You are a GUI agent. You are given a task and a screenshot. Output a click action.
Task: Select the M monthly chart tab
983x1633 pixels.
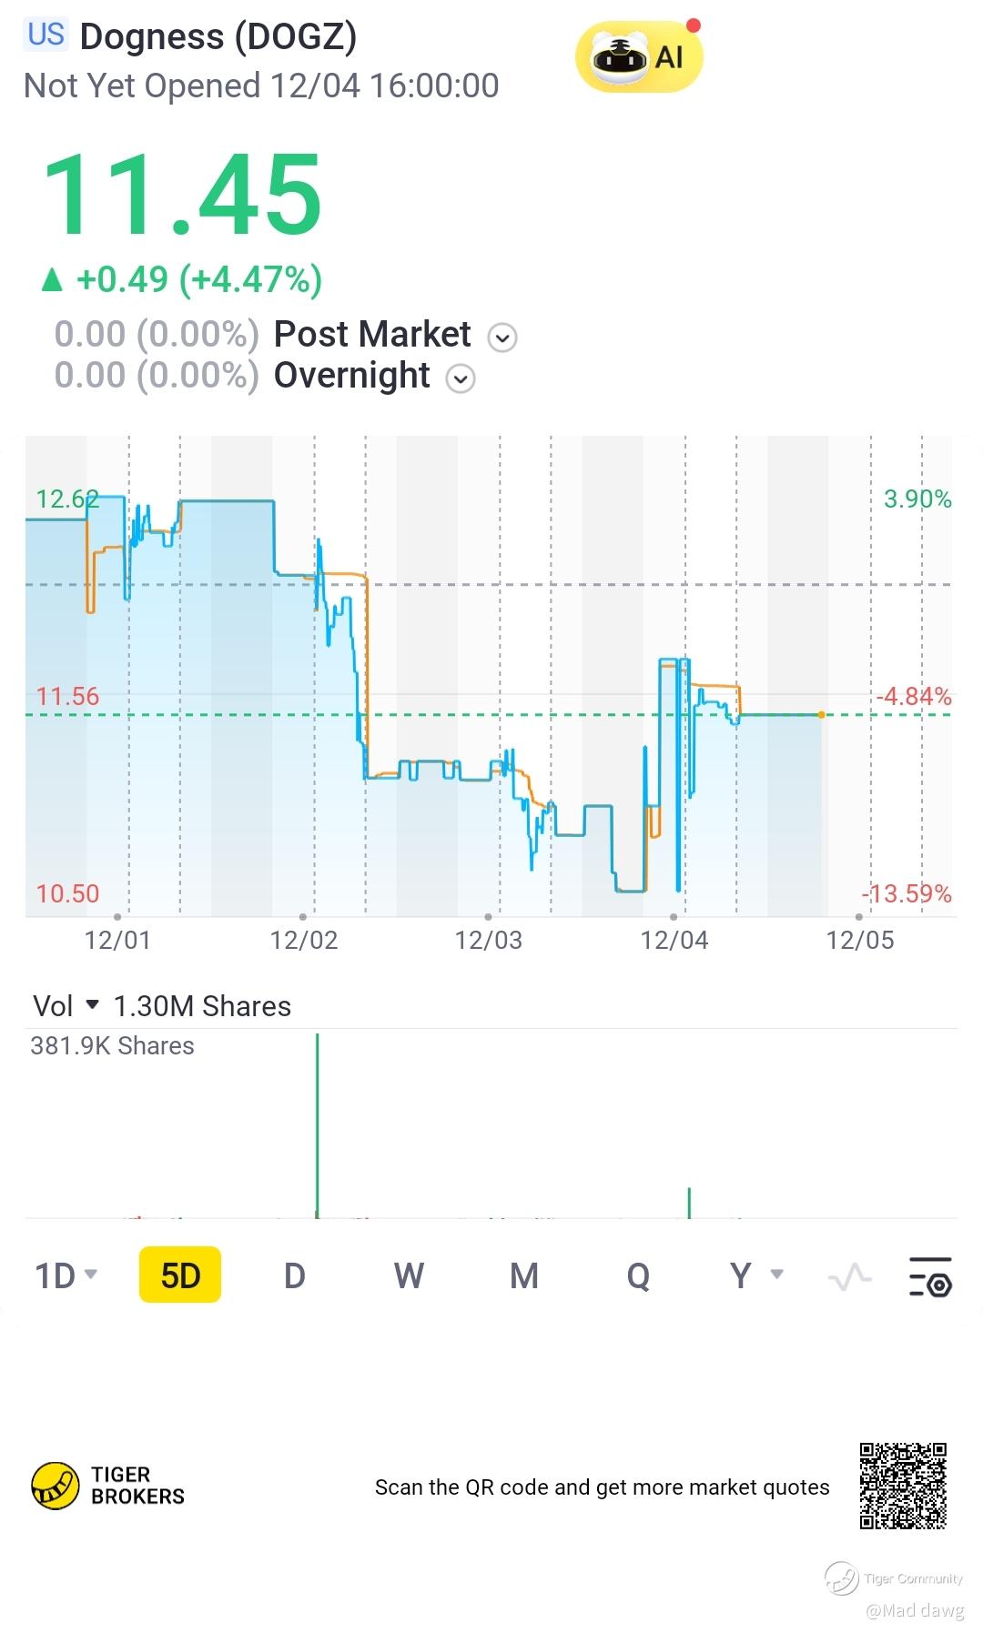click(523, 1275)
